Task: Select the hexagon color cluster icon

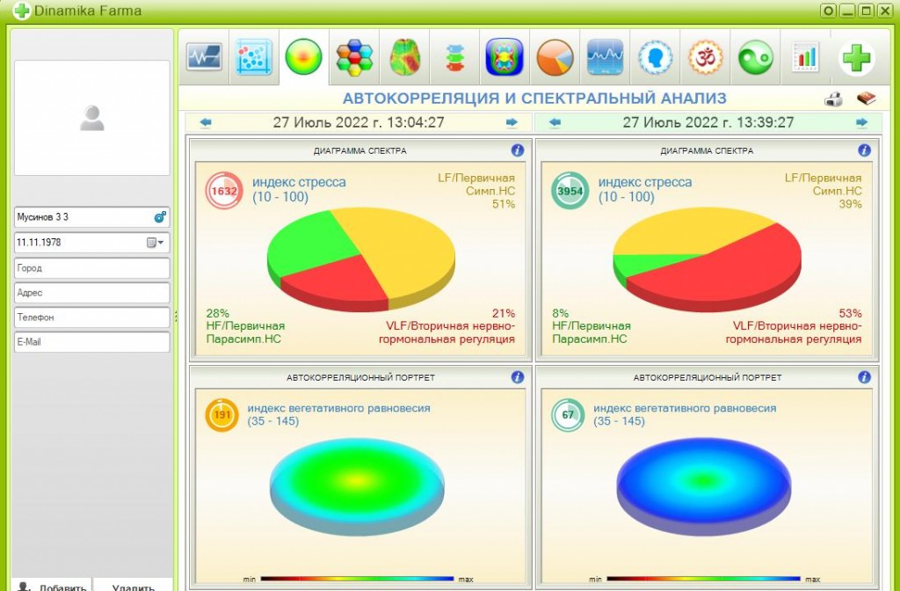Action: click(x=354, y=57)
